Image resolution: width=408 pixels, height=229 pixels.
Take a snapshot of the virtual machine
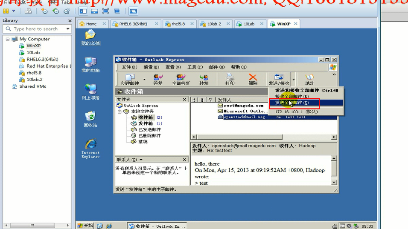tap(45, 11)
